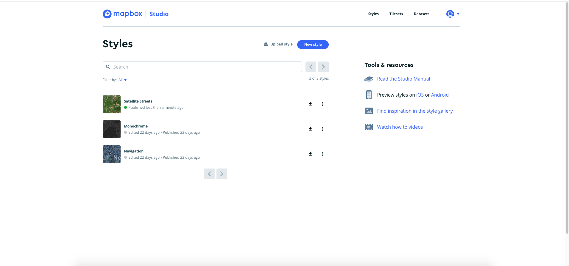Open the three-dot menu for Monochrome
Screen dimensions: 569x266
tap(322, 129)
